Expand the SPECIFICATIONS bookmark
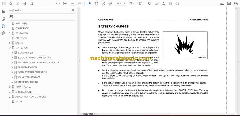This screenshot has height=116, width=240. click(10, 92)
